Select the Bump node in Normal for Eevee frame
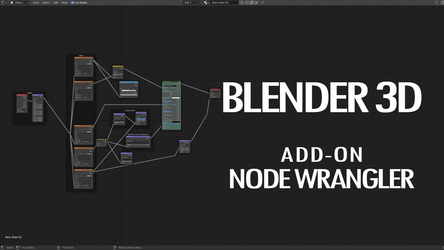Viewport: 444px width, 250px height. coord(141,118)
